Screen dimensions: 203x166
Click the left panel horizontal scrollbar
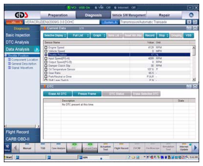[x=22, y=126]
